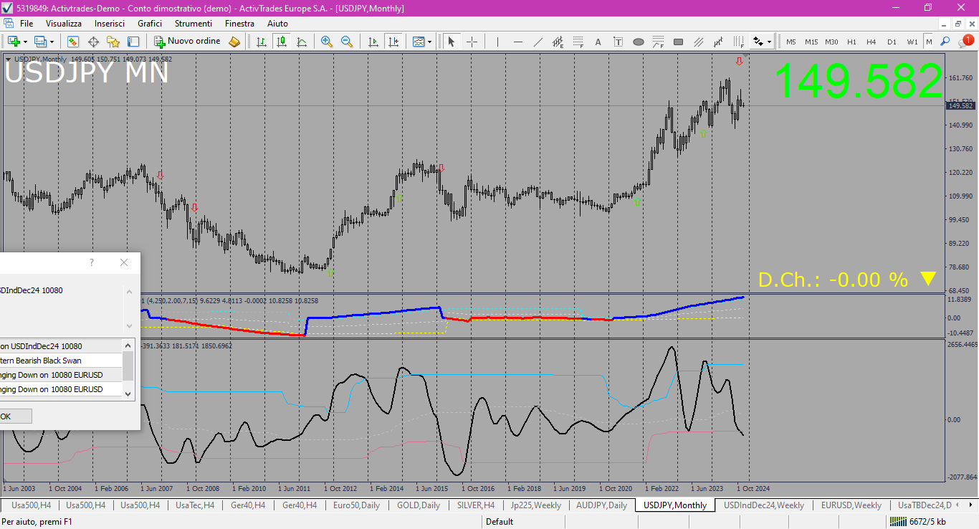Switch to AUDJPY,Daily chart tab
979x529 pixels.
click(602, 505)
